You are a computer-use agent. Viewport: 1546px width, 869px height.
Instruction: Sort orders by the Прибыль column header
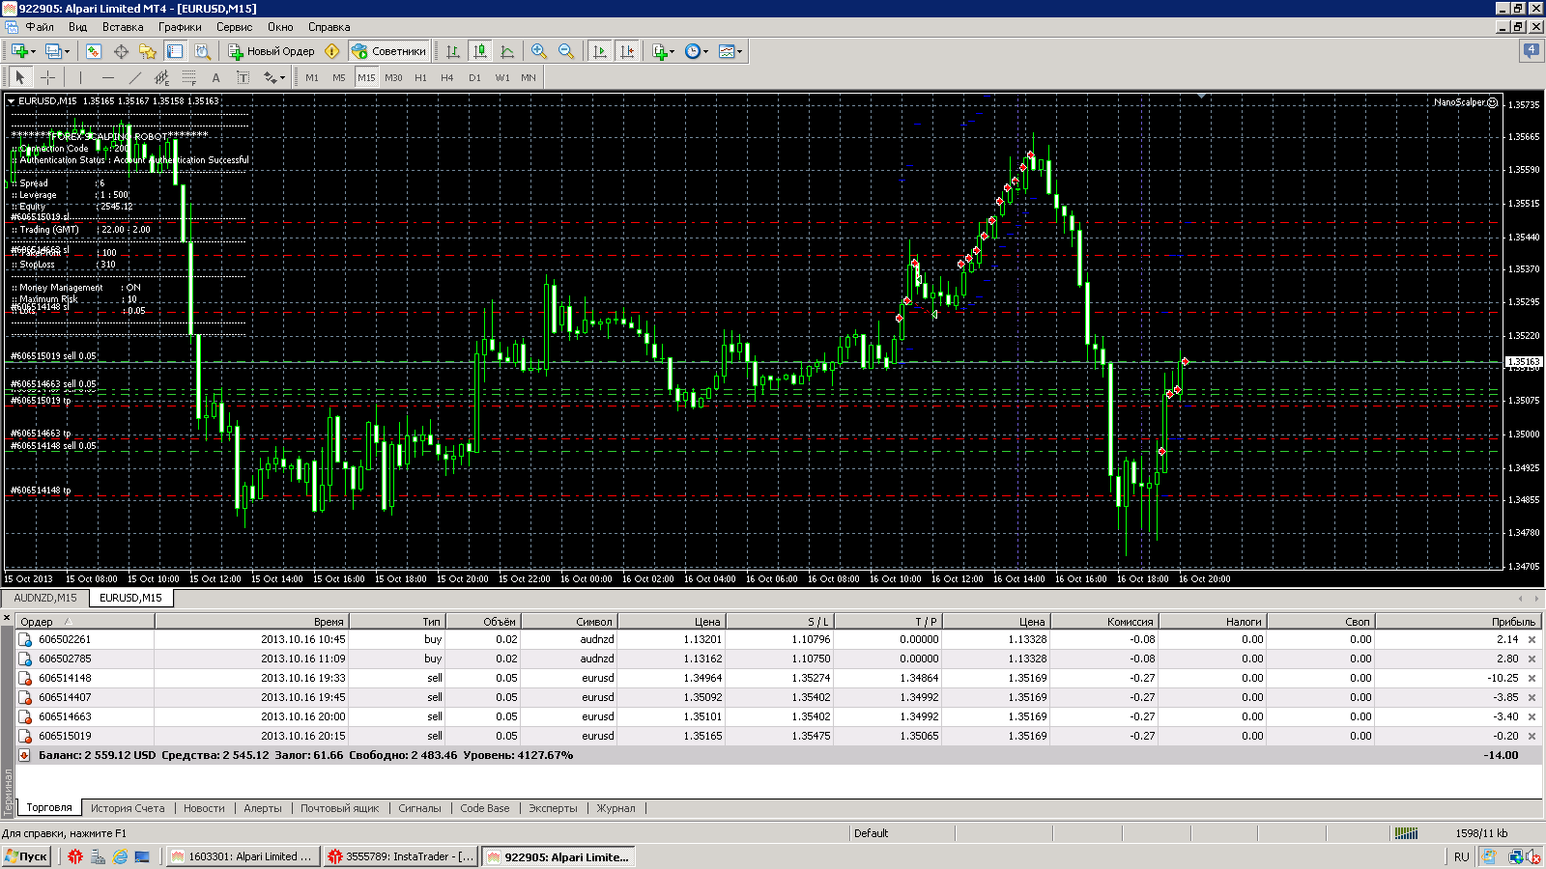pos(1457,622)
